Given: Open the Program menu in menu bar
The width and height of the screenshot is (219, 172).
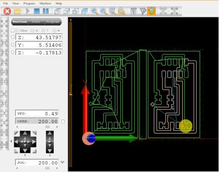Looking at the screenshot, I should (29, 3).
